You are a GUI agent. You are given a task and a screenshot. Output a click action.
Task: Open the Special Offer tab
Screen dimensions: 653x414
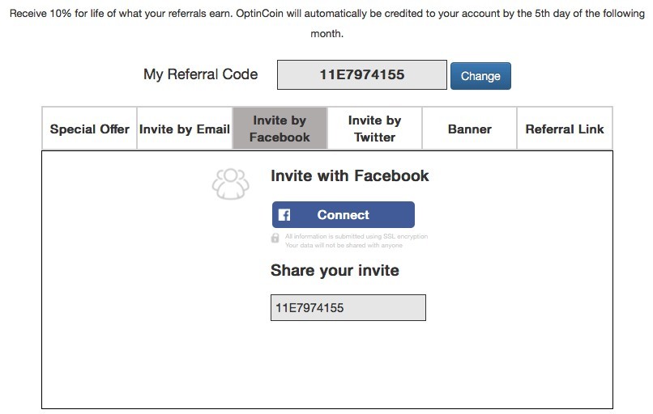90,129
